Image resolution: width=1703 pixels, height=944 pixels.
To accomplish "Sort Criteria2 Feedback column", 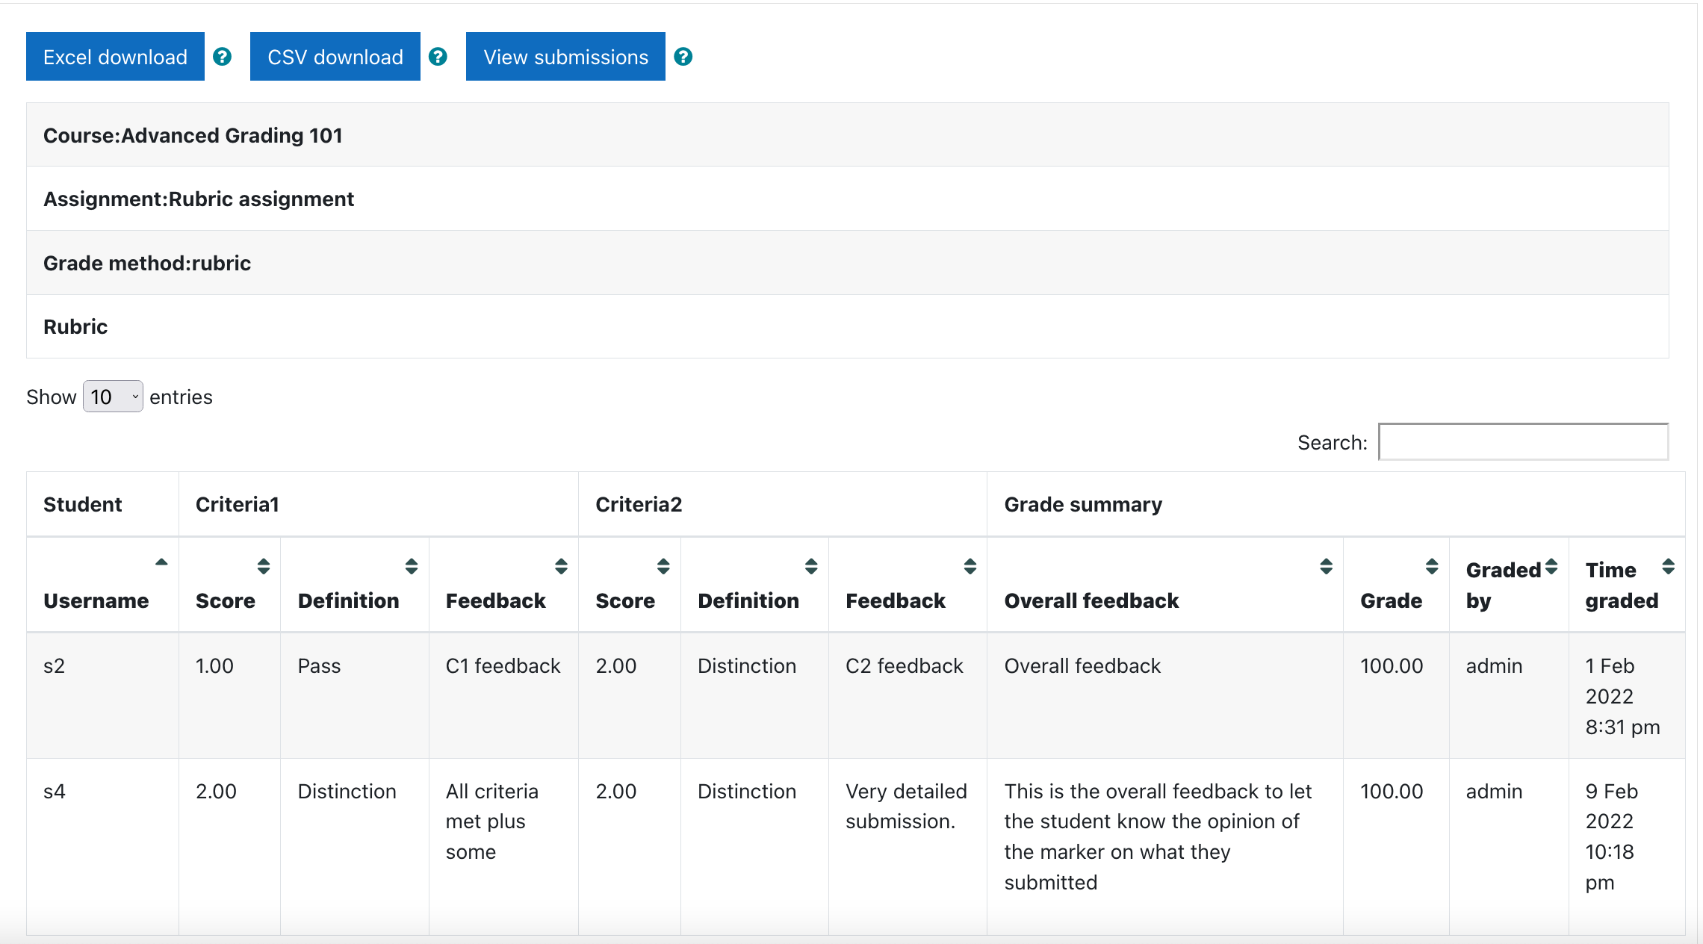I will 970,566.
